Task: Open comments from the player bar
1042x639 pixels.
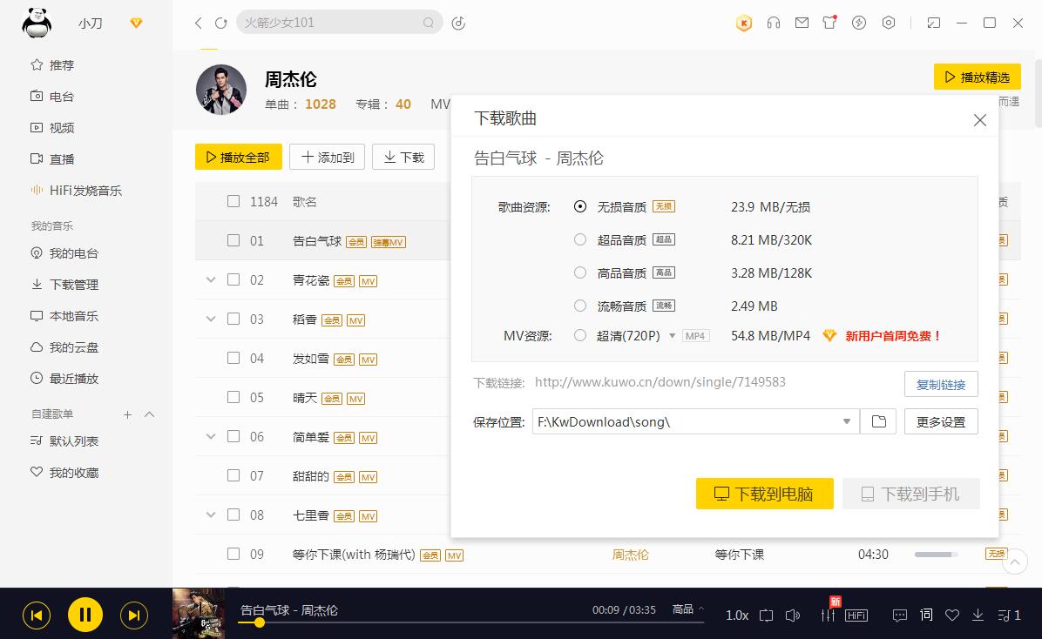Action: click(x=900, y=615)
